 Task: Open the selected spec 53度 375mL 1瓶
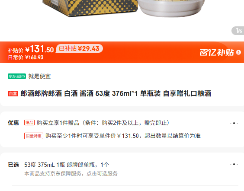pos(67,165)
